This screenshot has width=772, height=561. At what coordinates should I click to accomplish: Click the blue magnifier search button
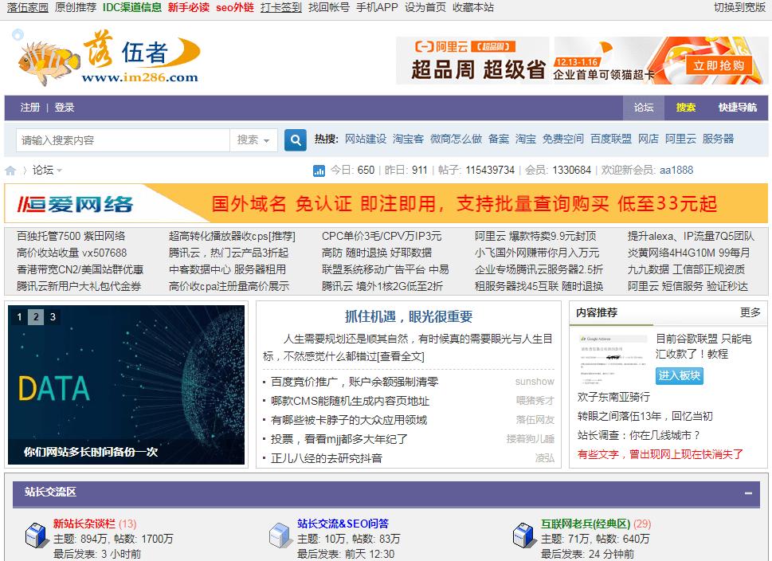pos(296,140)
